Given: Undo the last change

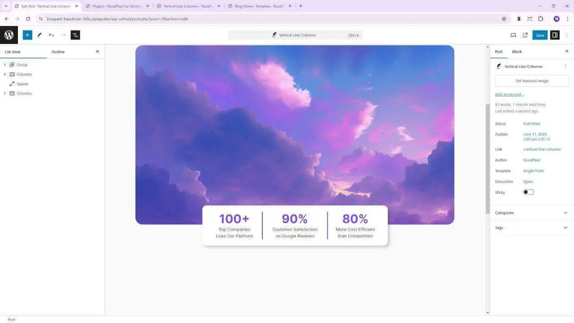Looking at the screenshot, I should [x=52, y=35].
